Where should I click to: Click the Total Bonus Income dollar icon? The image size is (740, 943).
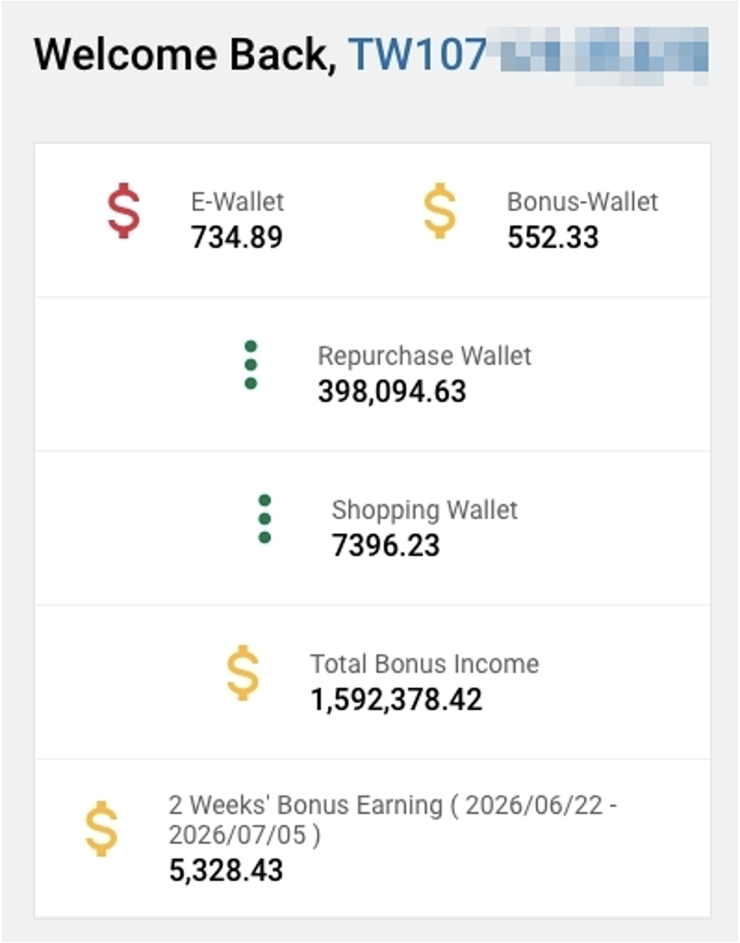[243, 672]
